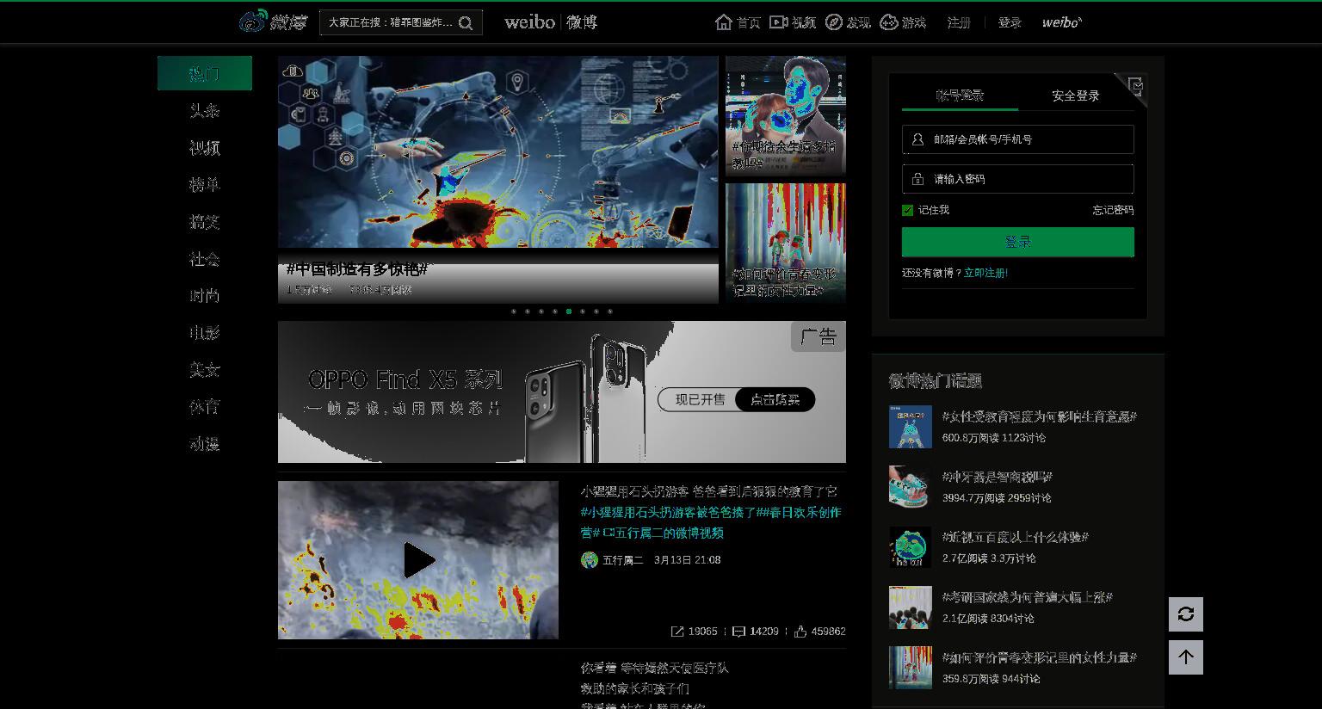Focus the 请输入密码 password field
This screenshot has width=1322, height=709.
point(1018,179)
